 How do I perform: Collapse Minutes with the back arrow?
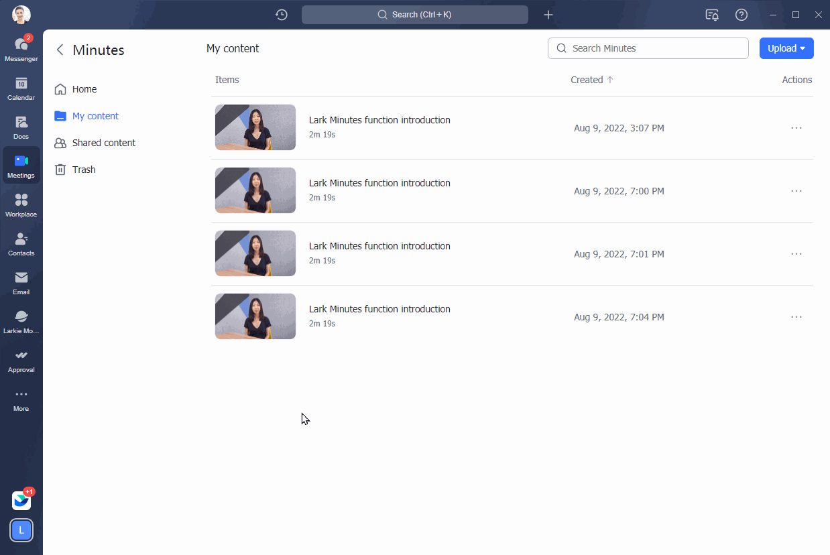click(60, 49)
